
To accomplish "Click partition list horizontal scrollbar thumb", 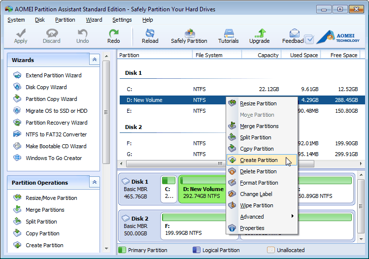I will [176, 163].
